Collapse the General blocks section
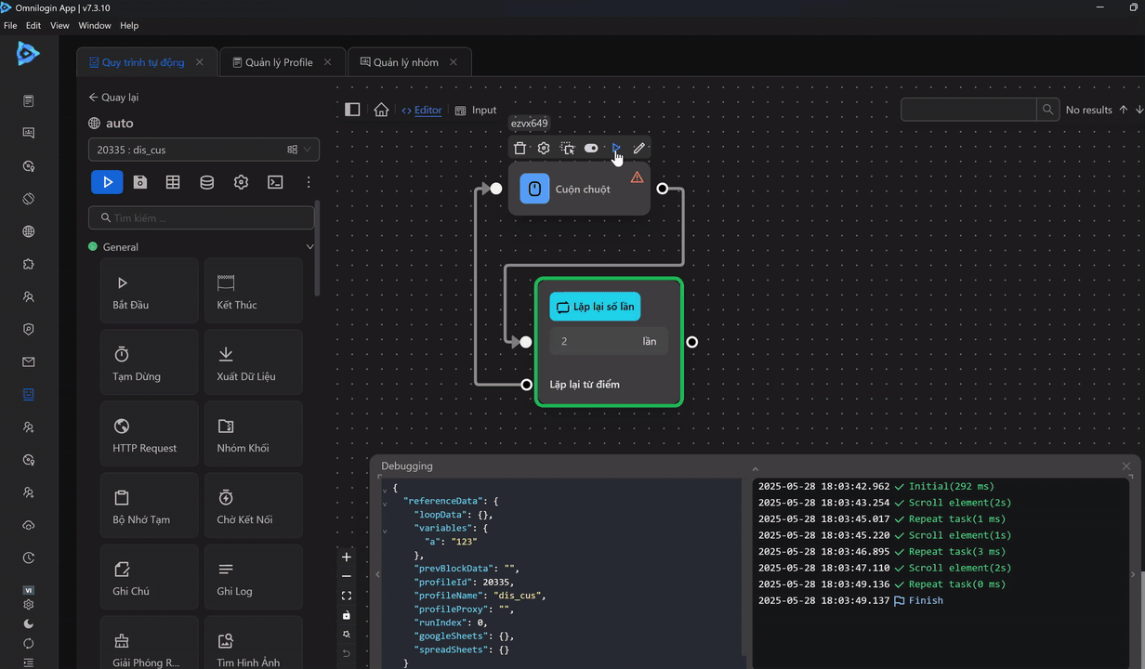 point(309,247)
